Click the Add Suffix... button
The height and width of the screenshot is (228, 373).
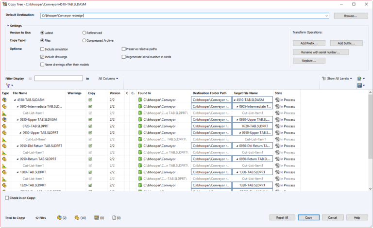click(x=346, y=43)
